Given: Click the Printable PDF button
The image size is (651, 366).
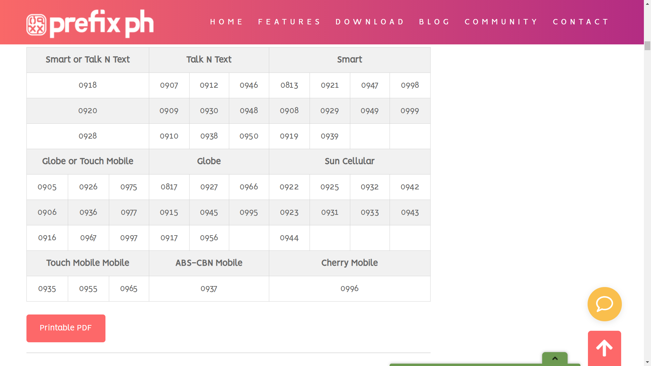Looking at the screenshot, I should pyautogui.click(x=66, y=328).
